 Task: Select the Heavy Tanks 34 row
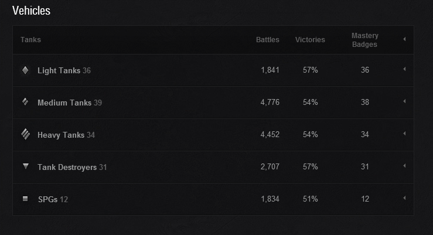coord(66,135)
